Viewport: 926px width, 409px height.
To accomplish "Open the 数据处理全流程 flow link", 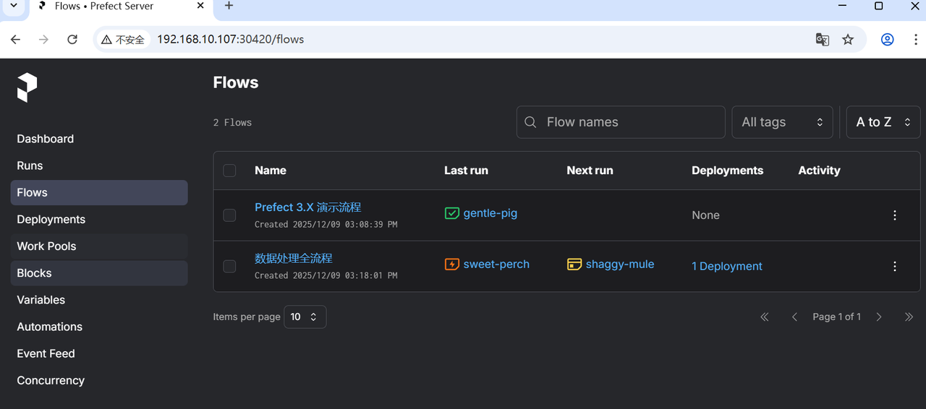I will coord(293,259).
